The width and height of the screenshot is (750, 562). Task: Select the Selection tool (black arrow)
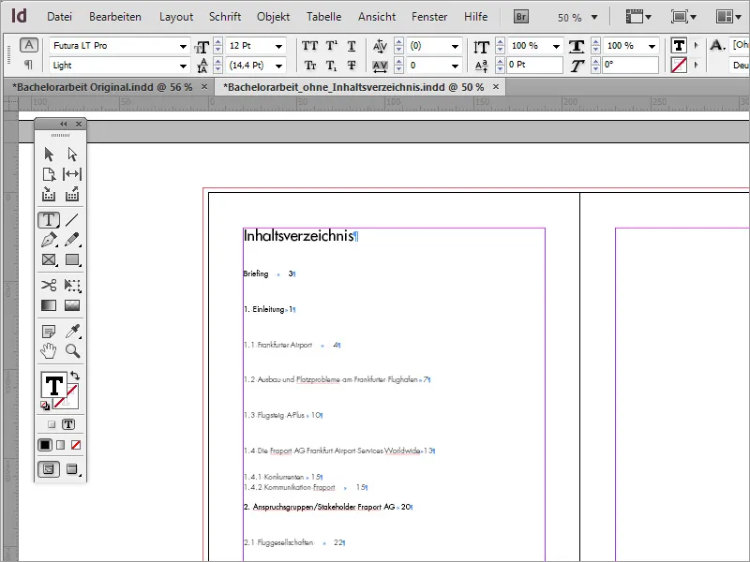[49, 155]
